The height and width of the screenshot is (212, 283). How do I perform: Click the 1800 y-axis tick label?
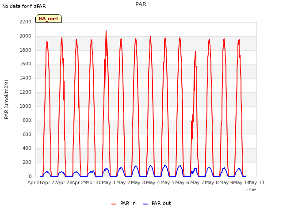click(x=26, y=50)
